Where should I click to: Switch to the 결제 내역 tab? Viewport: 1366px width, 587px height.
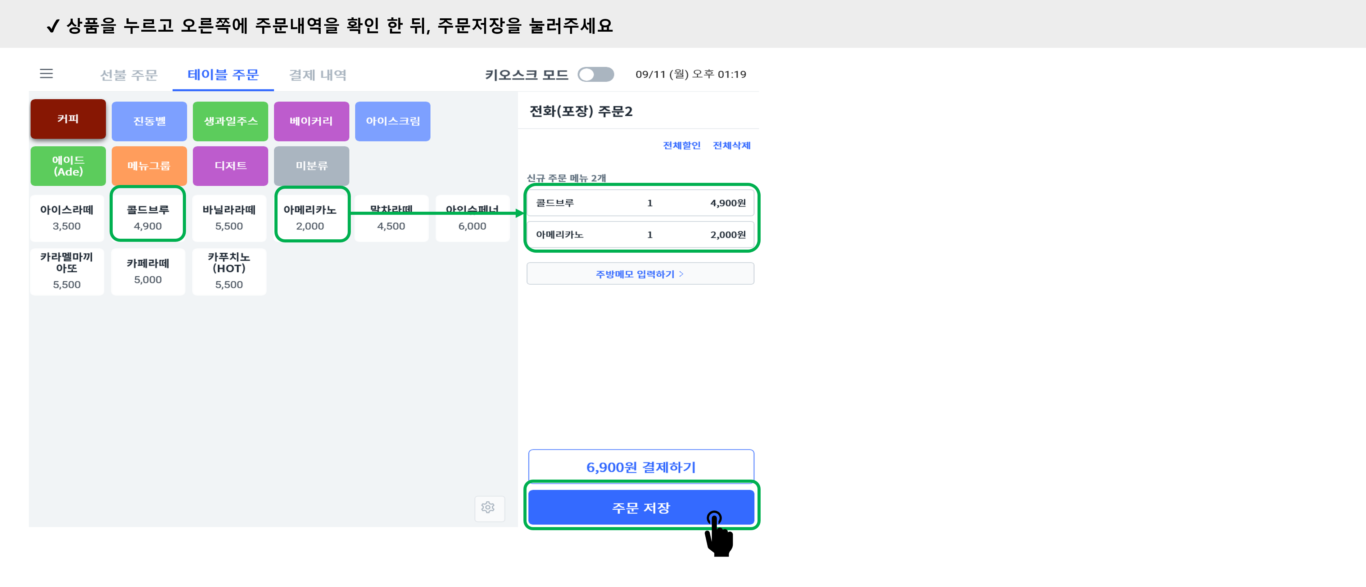317,75
